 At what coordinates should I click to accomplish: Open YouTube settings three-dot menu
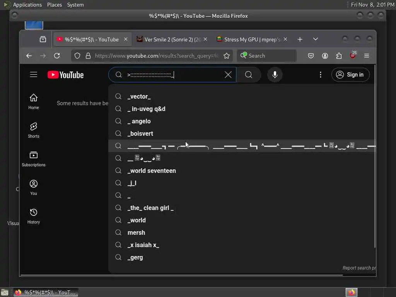(321, 75)
